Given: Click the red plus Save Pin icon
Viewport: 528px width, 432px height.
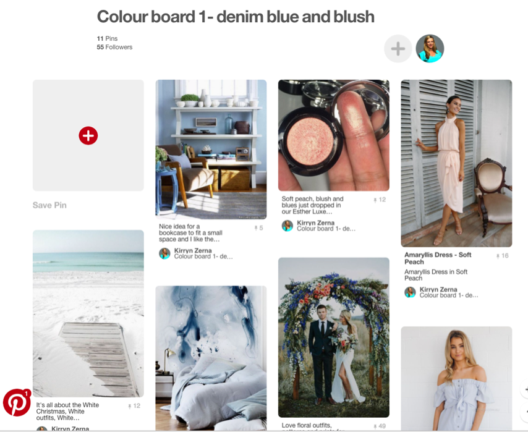Looking at the screenshot, I should point(88,136).
